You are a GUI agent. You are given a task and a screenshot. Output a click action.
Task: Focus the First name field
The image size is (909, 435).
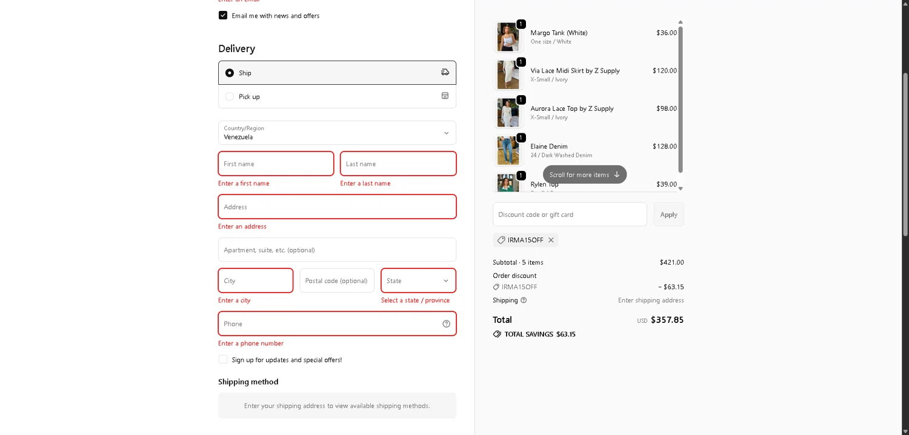tap(276, 164)
